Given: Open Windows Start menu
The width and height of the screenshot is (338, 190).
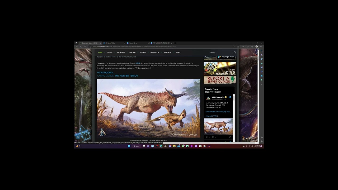Looking at the screenshot, I should point(129,146).
